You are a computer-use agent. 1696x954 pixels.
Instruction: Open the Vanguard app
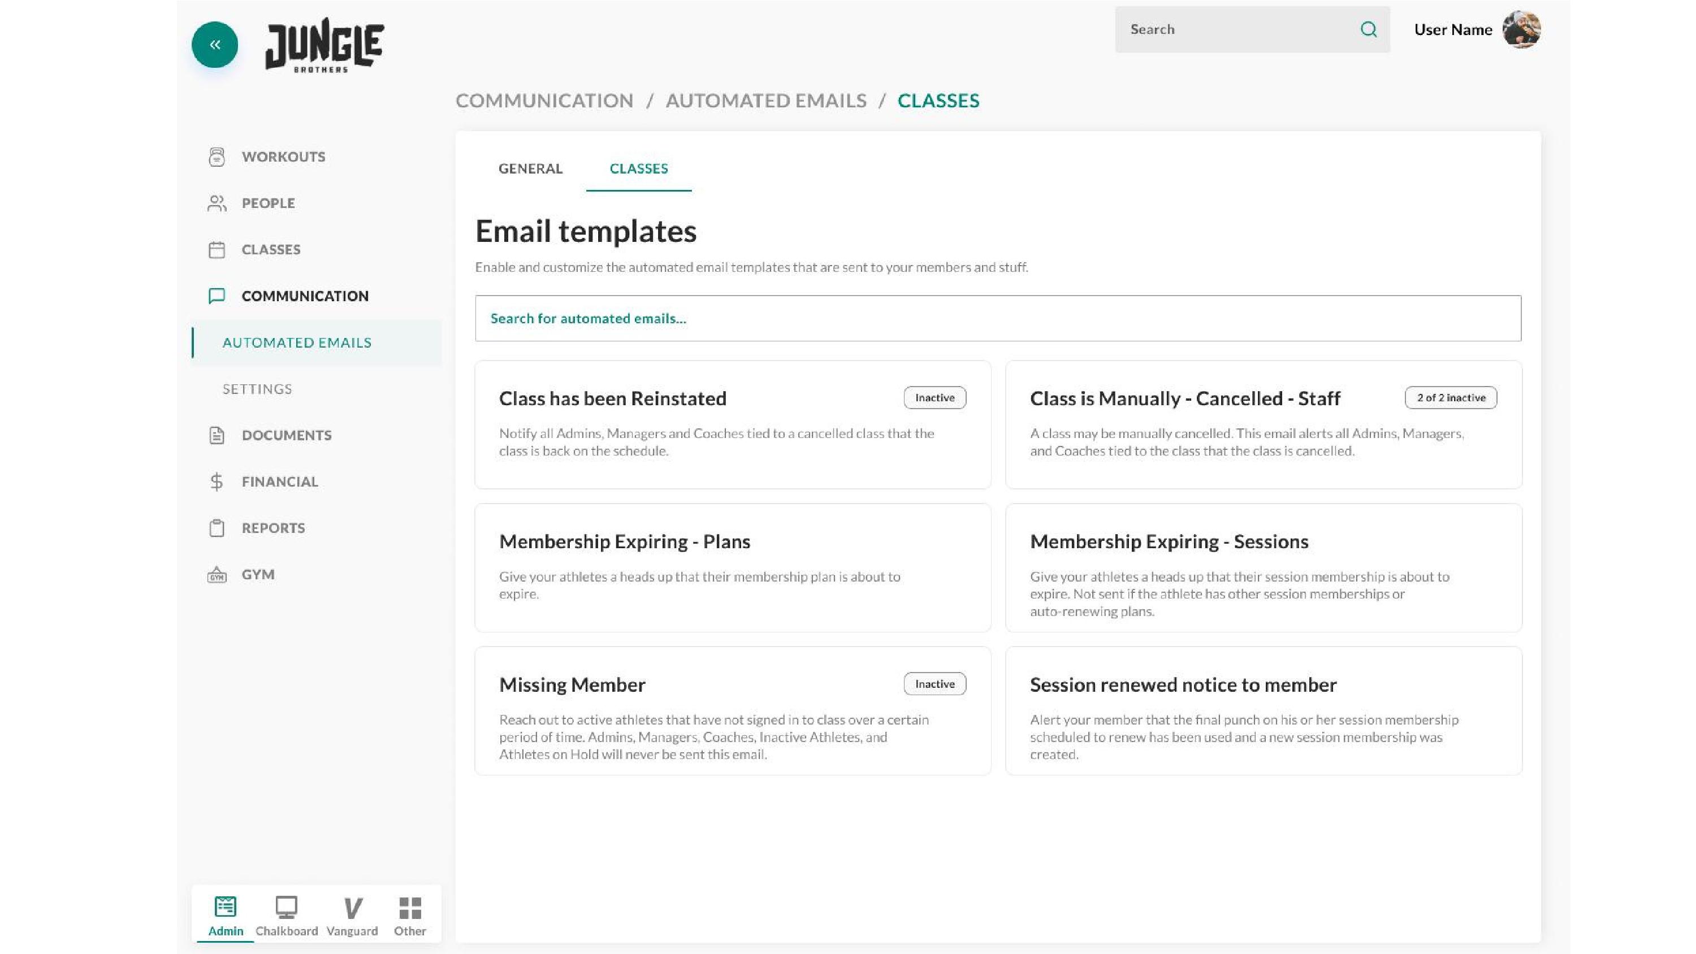pos(352,915)
